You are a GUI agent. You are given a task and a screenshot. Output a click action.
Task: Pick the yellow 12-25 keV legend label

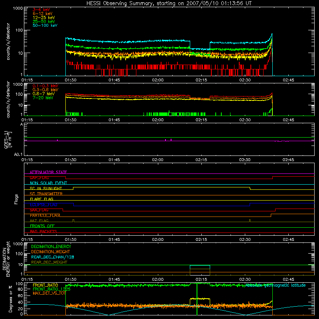[44, 18]
